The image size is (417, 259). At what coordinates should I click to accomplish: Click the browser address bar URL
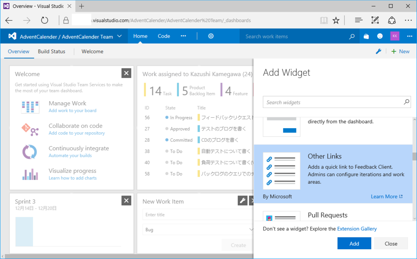pos(171,20)
